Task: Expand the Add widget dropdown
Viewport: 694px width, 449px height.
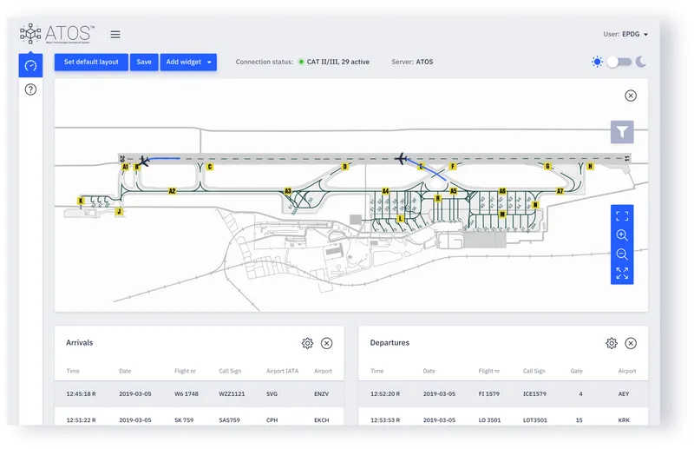Action: click(x=188, y=62)
